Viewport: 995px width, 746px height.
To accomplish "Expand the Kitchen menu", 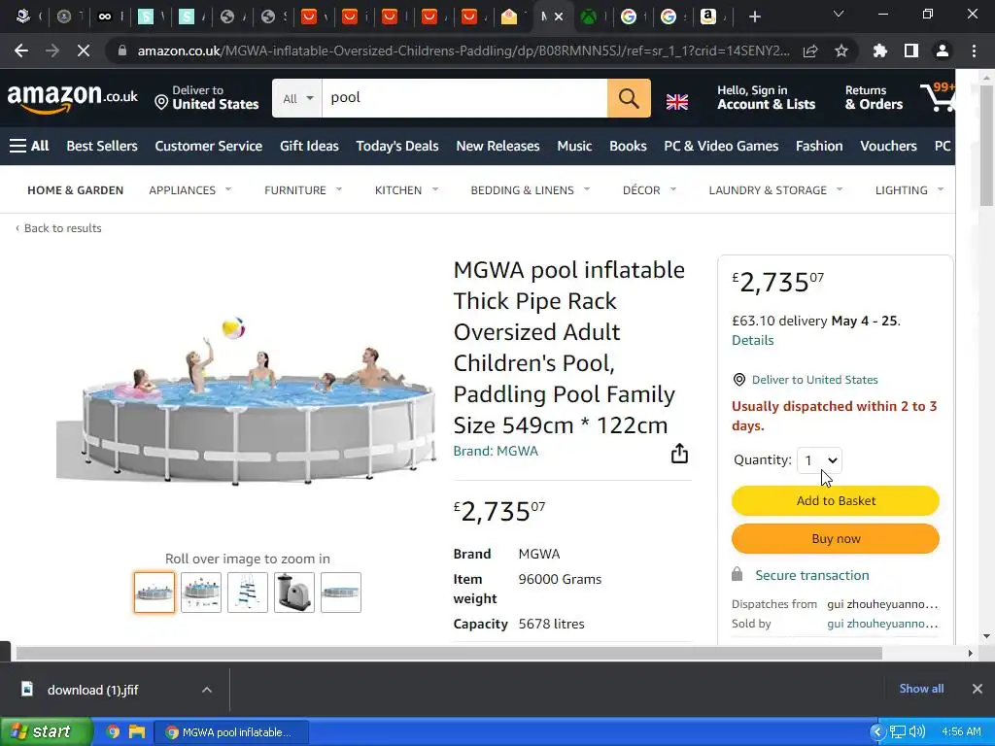I will click(406, 190).
